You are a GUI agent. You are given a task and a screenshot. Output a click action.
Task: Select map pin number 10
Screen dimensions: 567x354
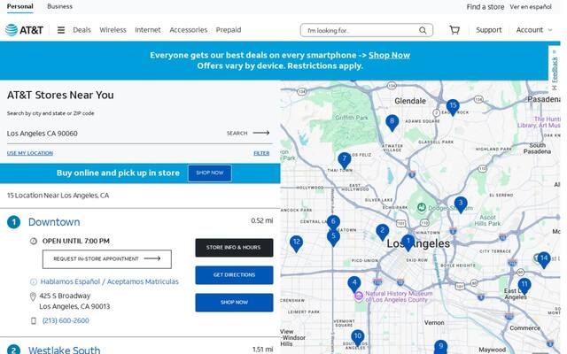click(357, 337)
